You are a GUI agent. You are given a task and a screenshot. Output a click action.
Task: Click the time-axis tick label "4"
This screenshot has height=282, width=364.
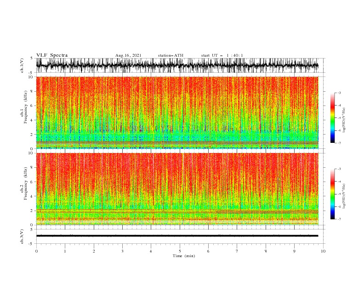(x=151, y=251)
